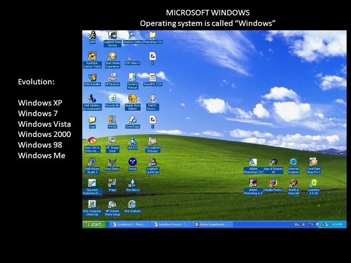Open HP Image Zone shortcut

(112, 145)
